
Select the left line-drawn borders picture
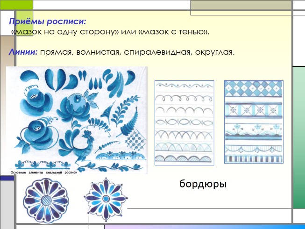pos(184,122)
